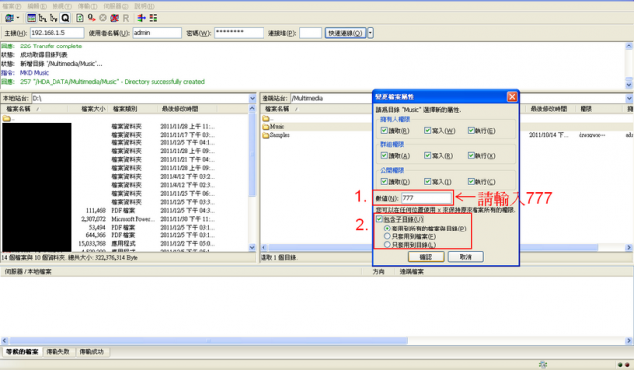Switch to the 等候的檔案 tab
Screen dimensions: 634x370
tap(22, 352)
